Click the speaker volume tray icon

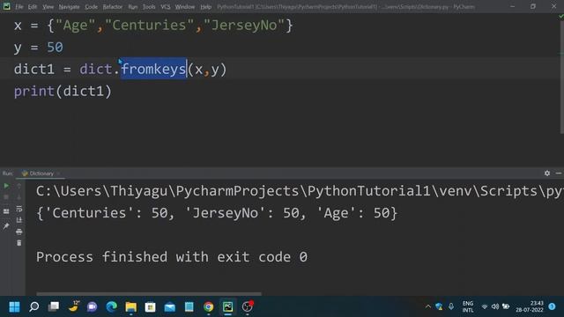click(495, 306)
